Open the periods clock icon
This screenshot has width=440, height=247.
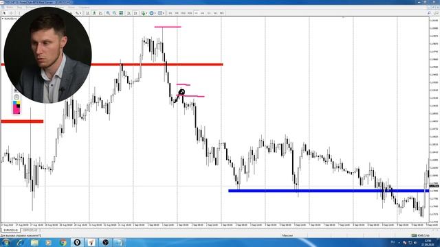[151, 13]
